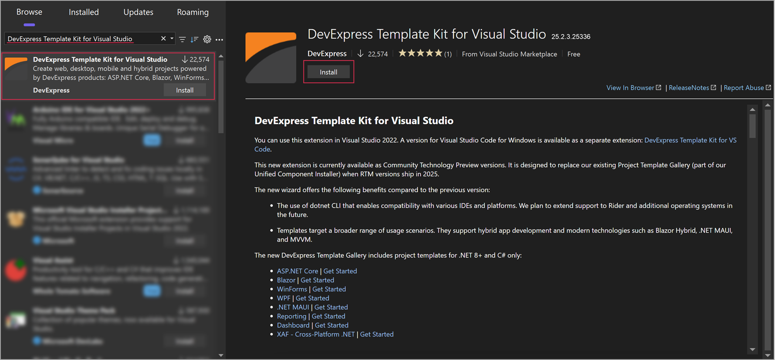Open the filter options icon
Screen dimensions: 775x360
tap(182, 39)
